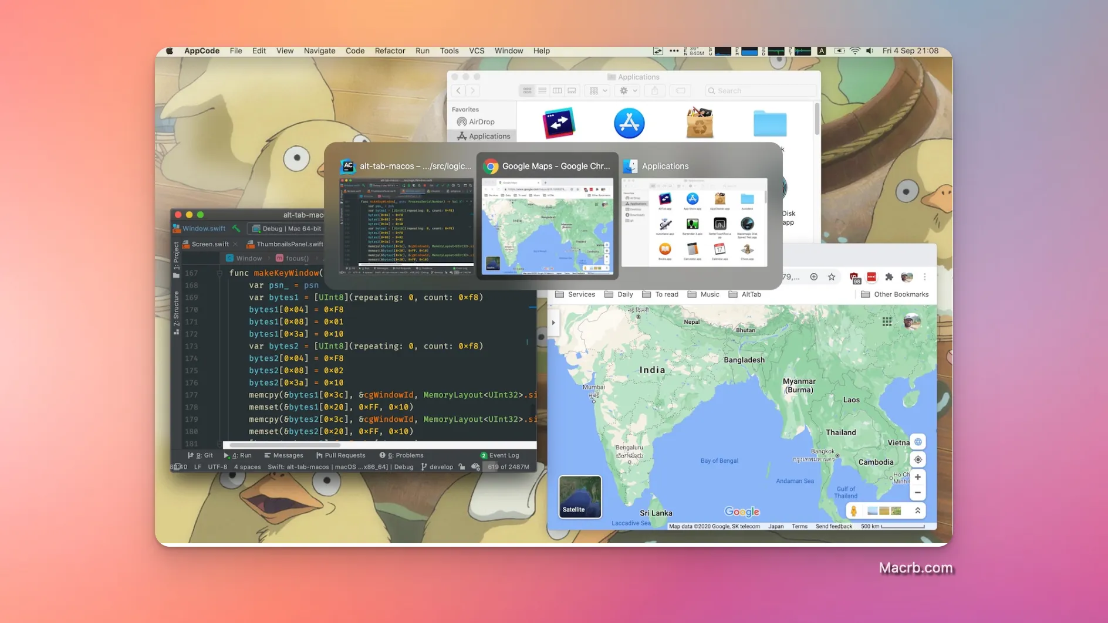Open the Code menu in the menu bar
1108x623 pixels.
pyautogui.click(x=354, y=51)
